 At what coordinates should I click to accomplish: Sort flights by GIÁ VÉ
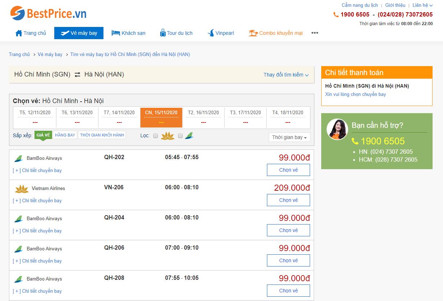[x=43, y=135]
